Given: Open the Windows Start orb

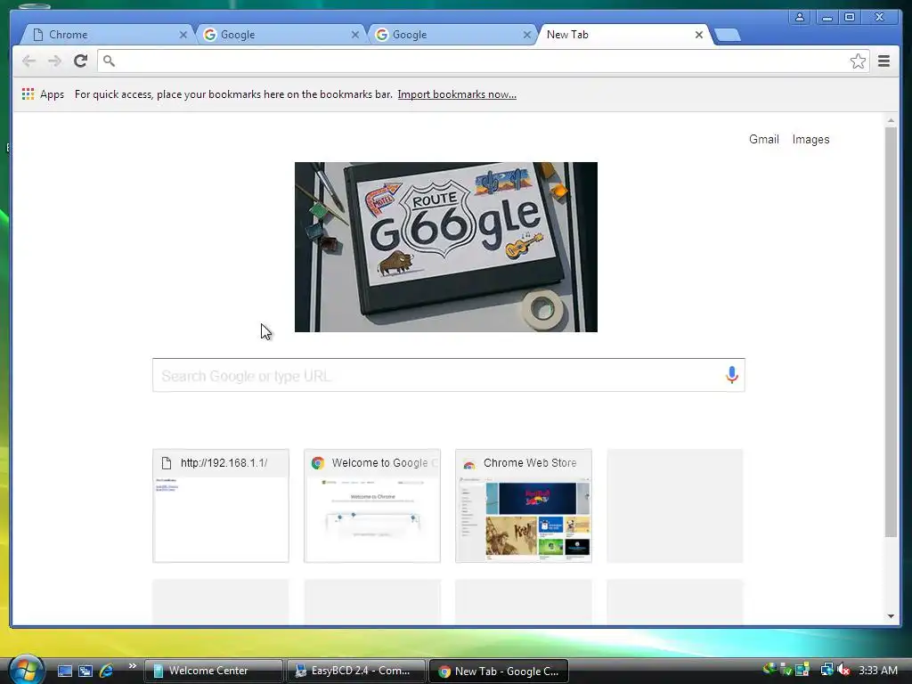Looking at the screenshot, I should click(x=26, y=670).
